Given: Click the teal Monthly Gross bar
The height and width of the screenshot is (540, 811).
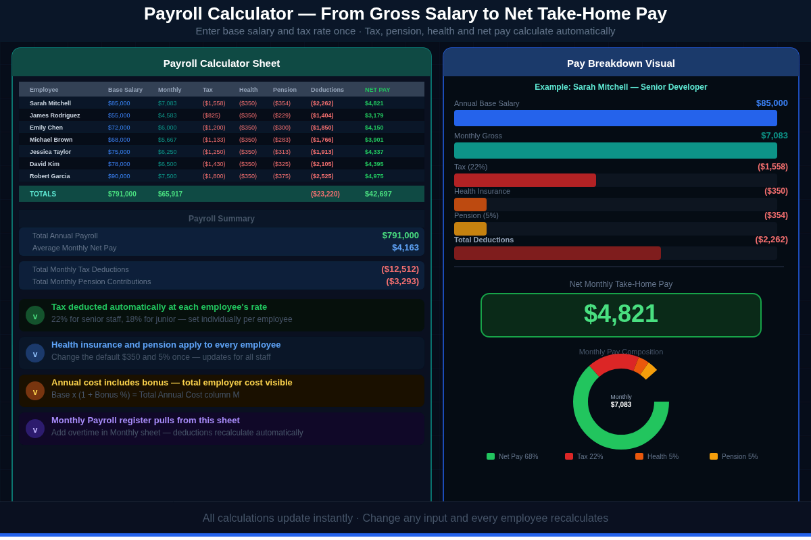Looking at the screenshot, I should (615, 151).
